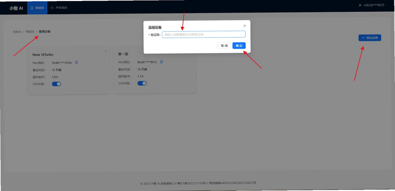
Task: Click the 12 天前 last conversation value
Action: pos(57,70)
